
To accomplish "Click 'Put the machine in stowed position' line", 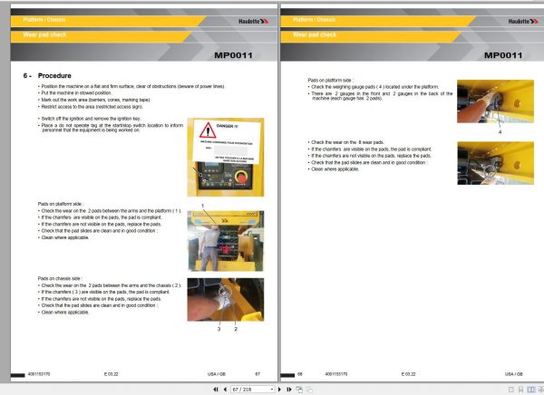I will (76, 93).
